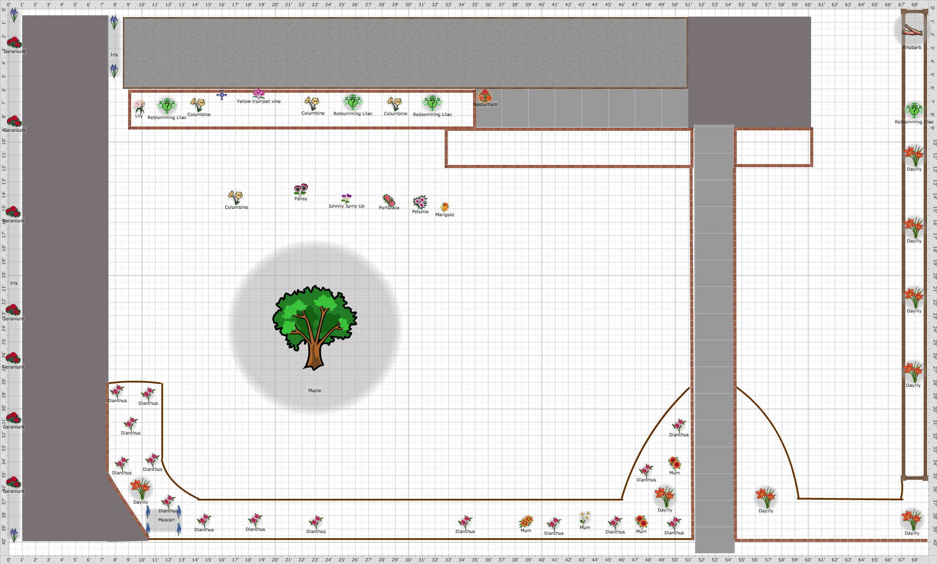Select the Pansy plant icon

click(301, 188)
